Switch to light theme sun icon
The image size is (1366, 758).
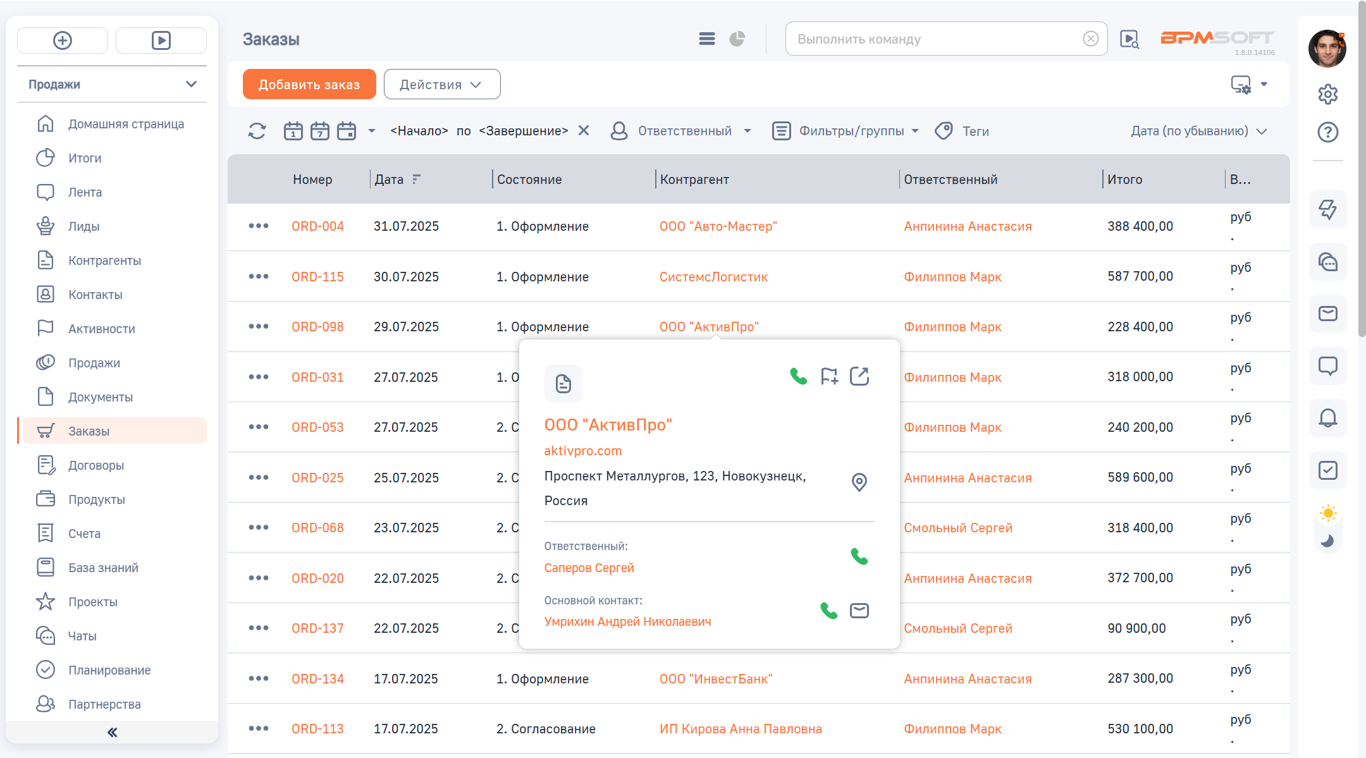click(x=1328, y=513)
